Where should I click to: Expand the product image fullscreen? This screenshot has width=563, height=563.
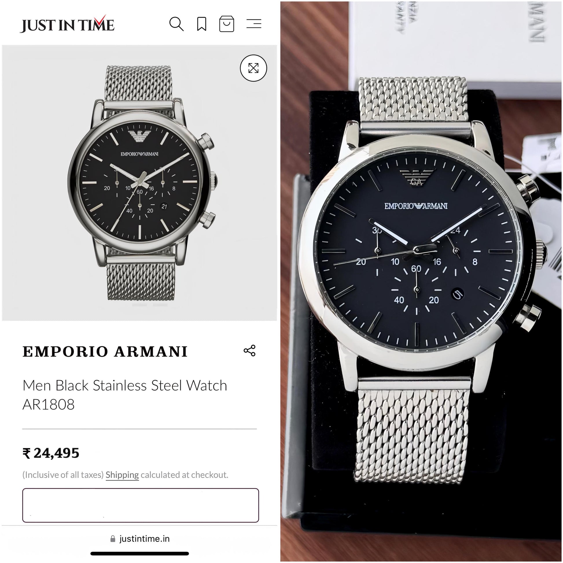[253, 68]
